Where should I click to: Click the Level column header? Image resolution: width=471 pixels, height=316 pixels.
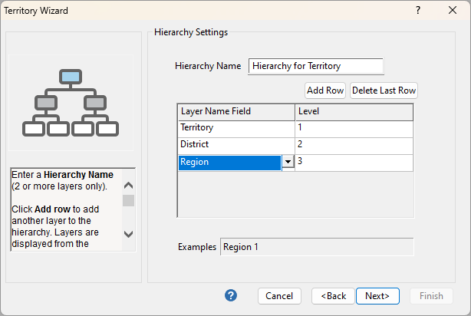click(354, 112)
